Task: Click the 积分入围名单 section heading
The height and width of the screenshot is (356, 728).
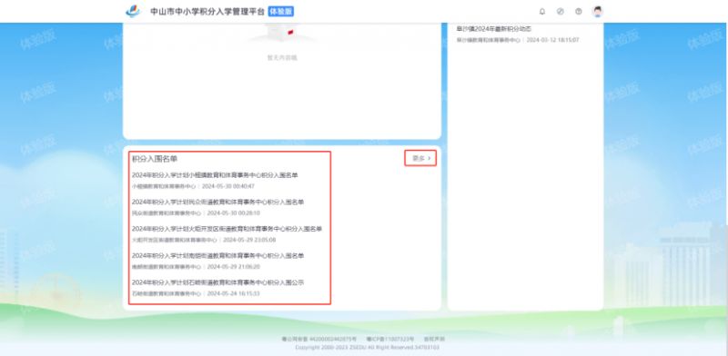Action: [155, 159]
